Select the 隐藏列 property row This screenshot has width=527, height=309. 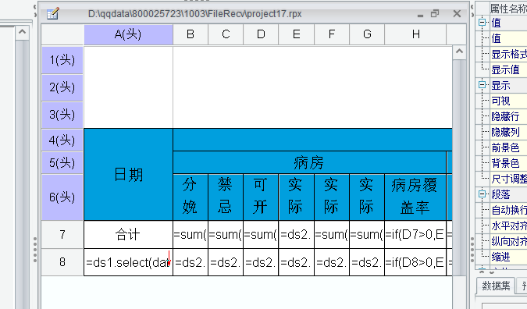click(x=508, y=132)
